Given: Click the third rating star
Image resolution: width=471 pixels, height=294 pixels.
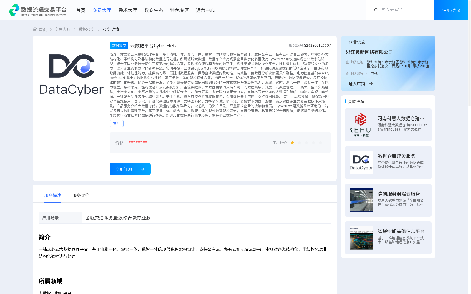Looking at the screenshot, I should [306, 143].
